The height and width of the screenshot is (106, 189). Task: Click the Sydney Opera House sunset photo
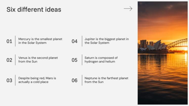point(162,53)
